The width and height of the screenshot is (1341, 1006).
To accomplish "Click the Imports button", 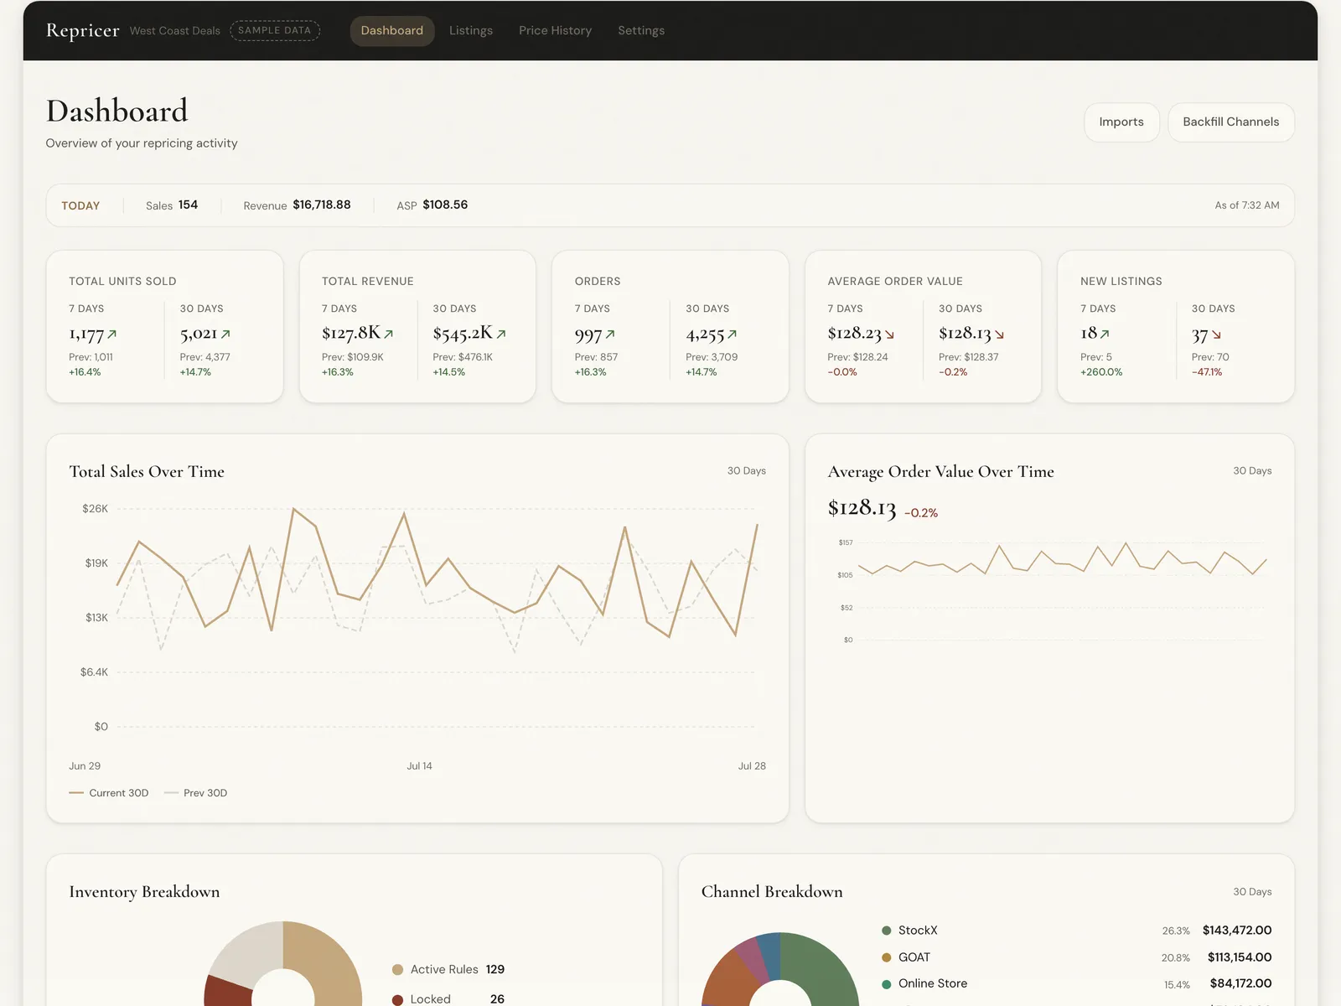I will (x=1121, y=122).
